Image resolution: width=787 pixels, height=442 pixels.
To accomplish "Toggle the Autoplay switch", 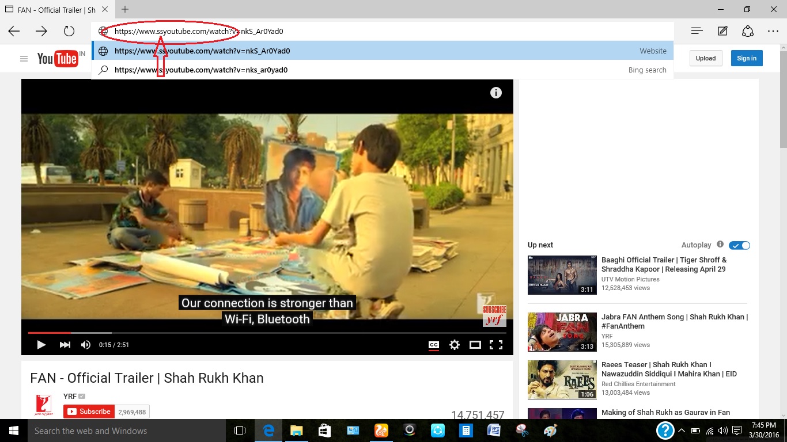I will [x=739, y=245].
